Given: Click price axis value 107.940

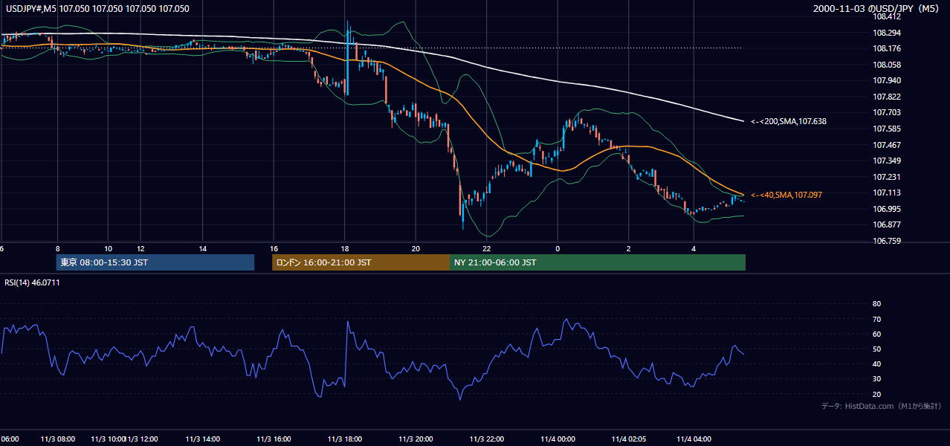Looking at the screenshot, I should (x=887, y=80).
